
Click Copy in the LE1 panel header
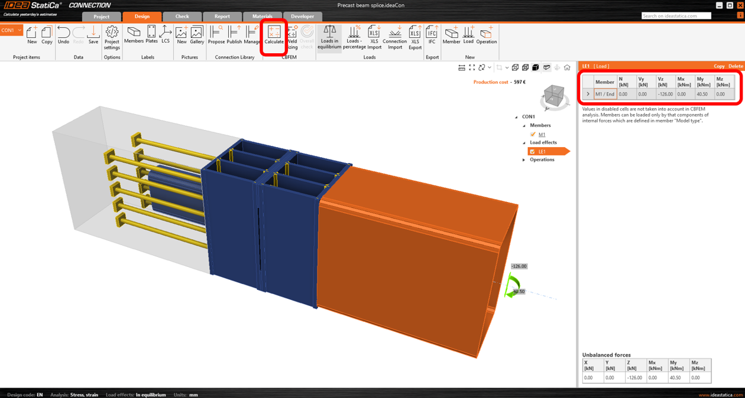(x=719, y=66)
